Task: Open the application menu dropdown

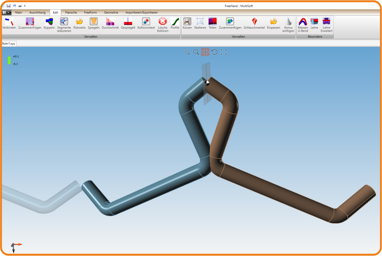Action: click(x=6, y=13)
